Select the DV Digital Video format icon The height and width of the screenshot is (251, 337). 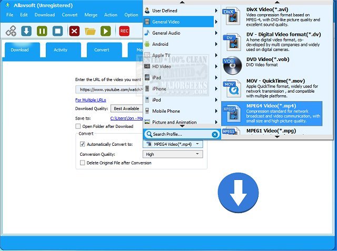pyautogui.click(x=231, y=42)
